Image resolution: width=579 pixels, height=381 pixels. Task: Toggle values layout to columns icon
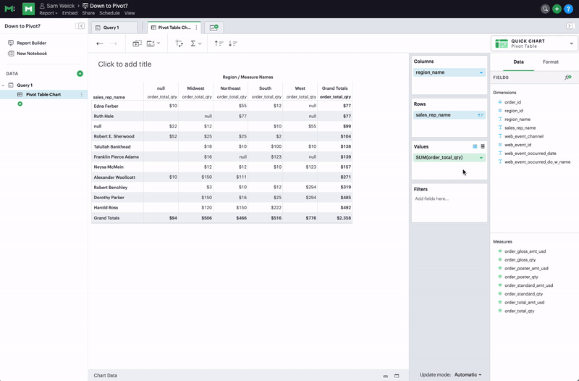[475, 146]
